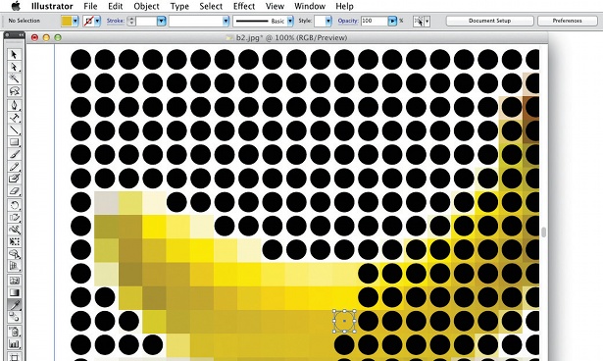Click the Opacity value field
The height and width of the screenshot is (361, 603).
pos(375,21)
